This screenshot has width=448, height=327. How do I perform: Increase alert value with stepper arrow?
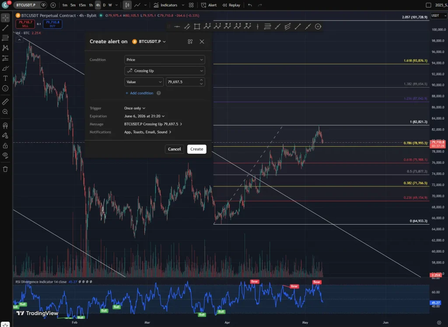coord(201,80)
